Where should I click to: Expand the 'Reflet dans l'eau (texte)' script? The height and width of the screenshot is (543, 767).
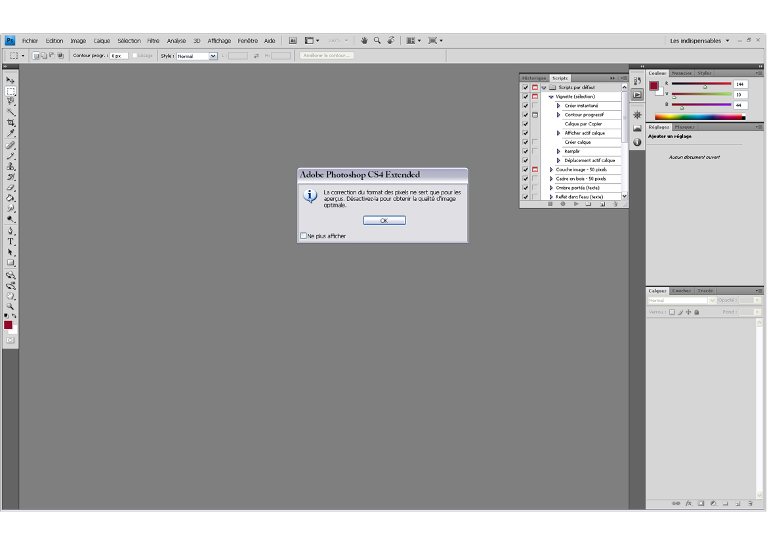pyautogui.click(x=550, y=197)
